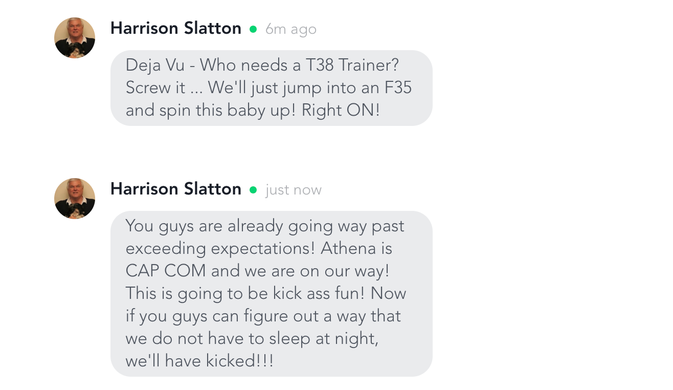Viewport: 673px width, 390px height.
Task: Click the avatar beside the "6m ago" message
Action: coord(75,38)
